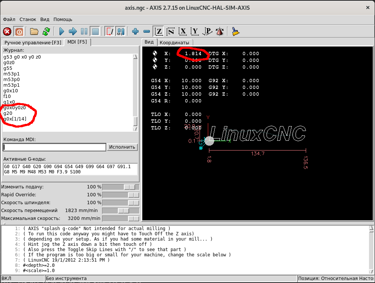Toggle skip lines with slash
The width and height of the screenshot is (375, 283).
(x=109, y=32)
